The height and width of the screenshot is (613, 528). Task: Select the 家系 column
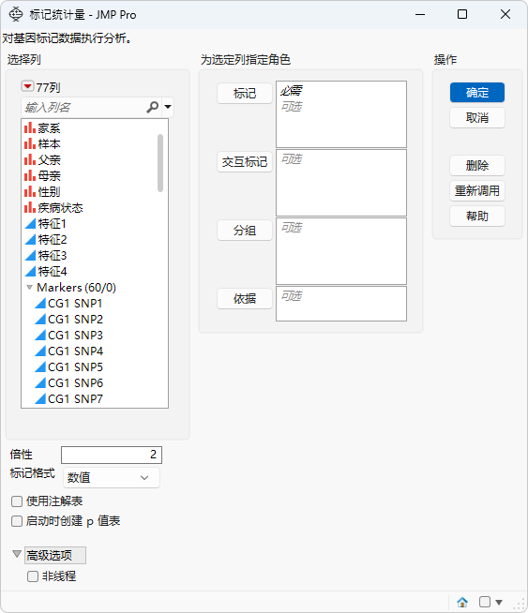click(42, 128)
